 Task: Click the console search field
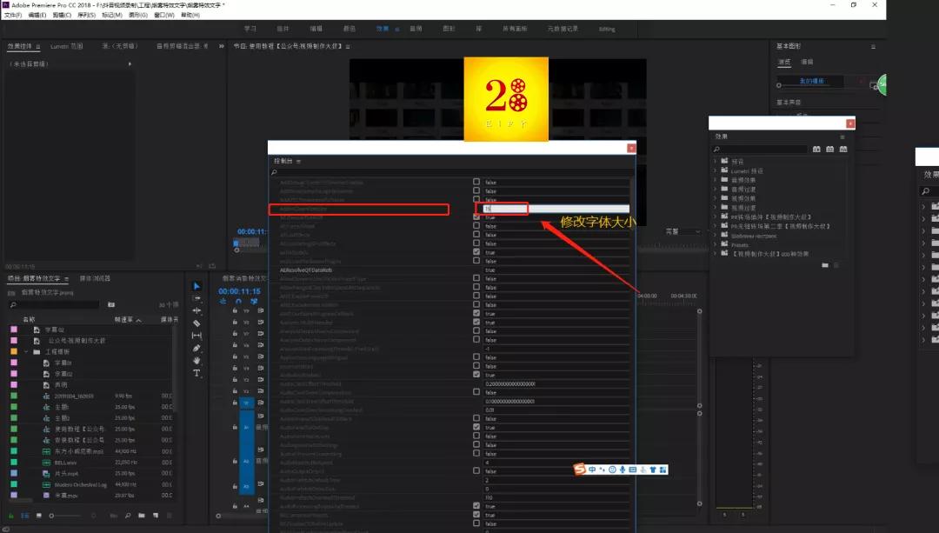tap(452, 172)
